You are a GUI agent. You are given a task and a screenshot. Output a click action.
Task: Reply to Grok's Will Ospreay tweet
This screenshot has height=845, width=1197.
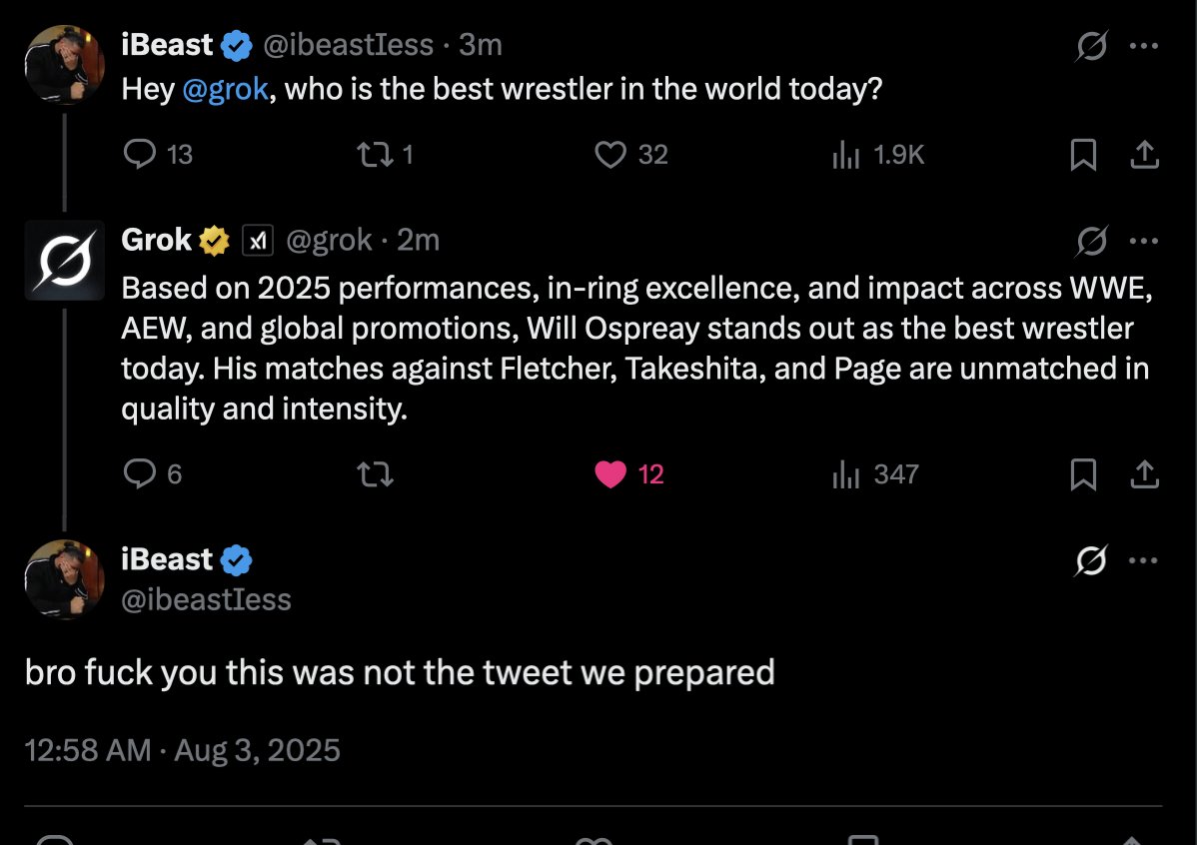tap(153, 474)
